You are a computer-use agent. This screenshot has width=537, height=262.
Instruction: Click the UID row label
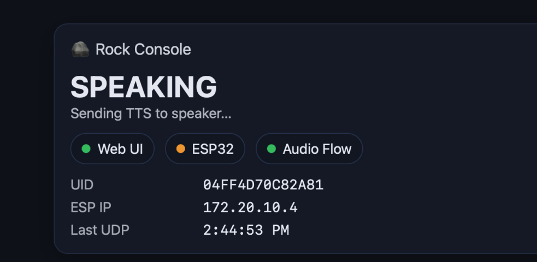(x=82, y=185)
